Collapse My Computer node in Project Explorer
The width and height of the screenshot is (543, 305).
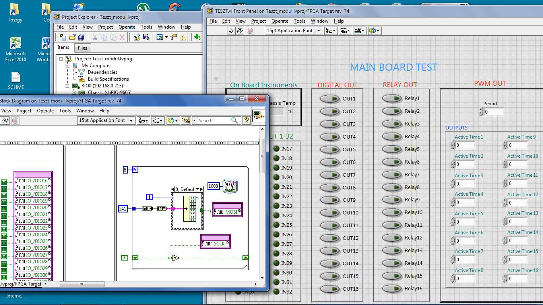[x=68, y=66]
